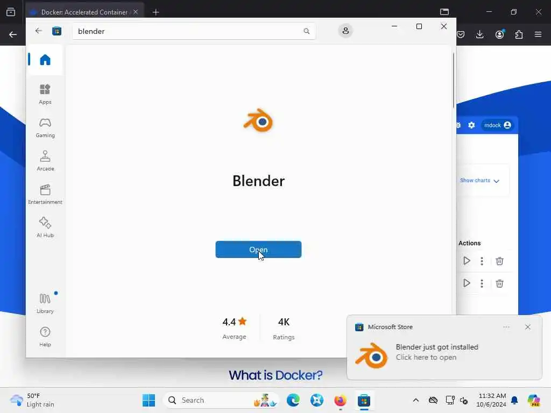551x413 pixels.
Task: Open Microsoft Store from taskbar
Action: [x=364, y=400]
